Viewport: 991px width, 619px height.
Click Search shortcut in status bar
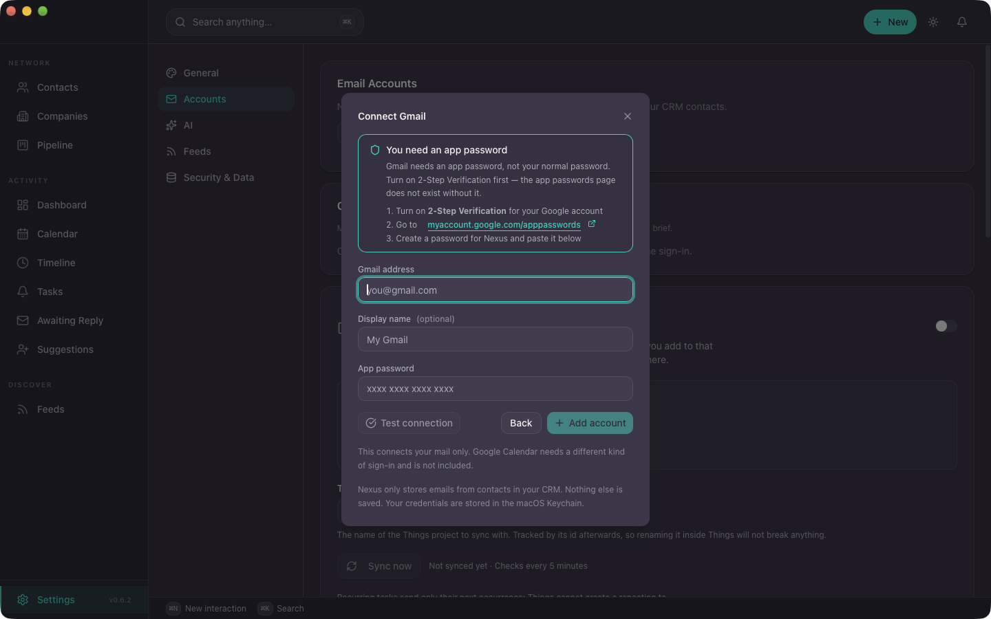coord(281,609)
